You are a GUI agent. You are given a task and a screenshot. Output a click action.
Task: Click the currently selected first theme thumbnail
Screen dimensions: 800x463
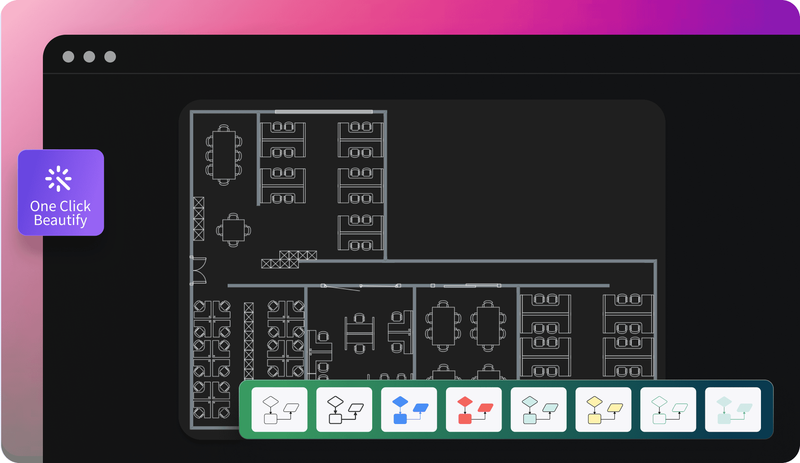coord(279,409)
